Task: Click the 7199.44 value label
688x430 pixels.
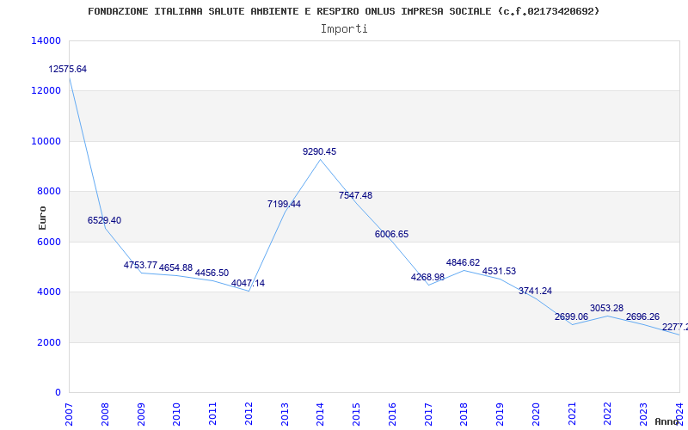Action: click(285, 204)
